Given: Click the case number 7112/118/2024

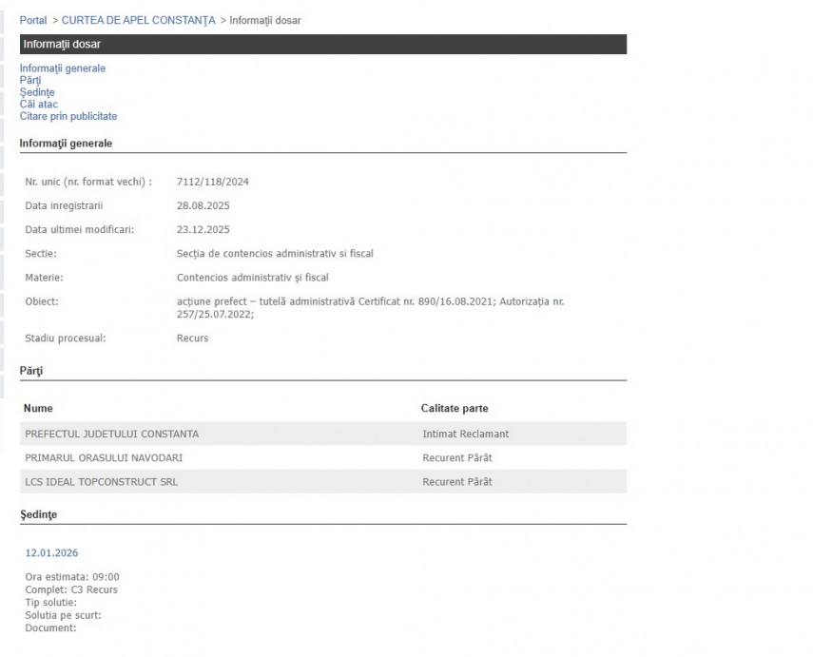Looking at the screenshot, I should pos(213,182).
